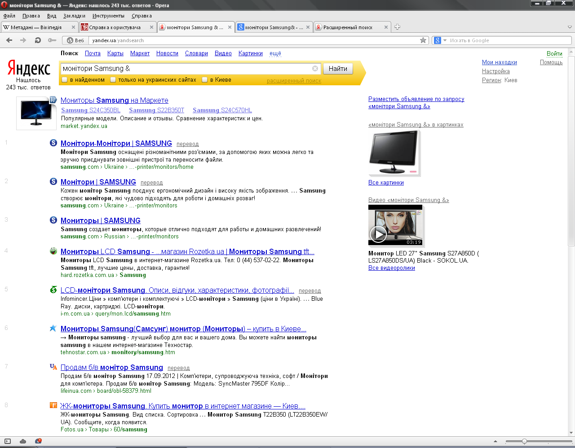Close the 'Расширенный поиск' tab
Screen dimensions: 575x448
click(386, 27)
